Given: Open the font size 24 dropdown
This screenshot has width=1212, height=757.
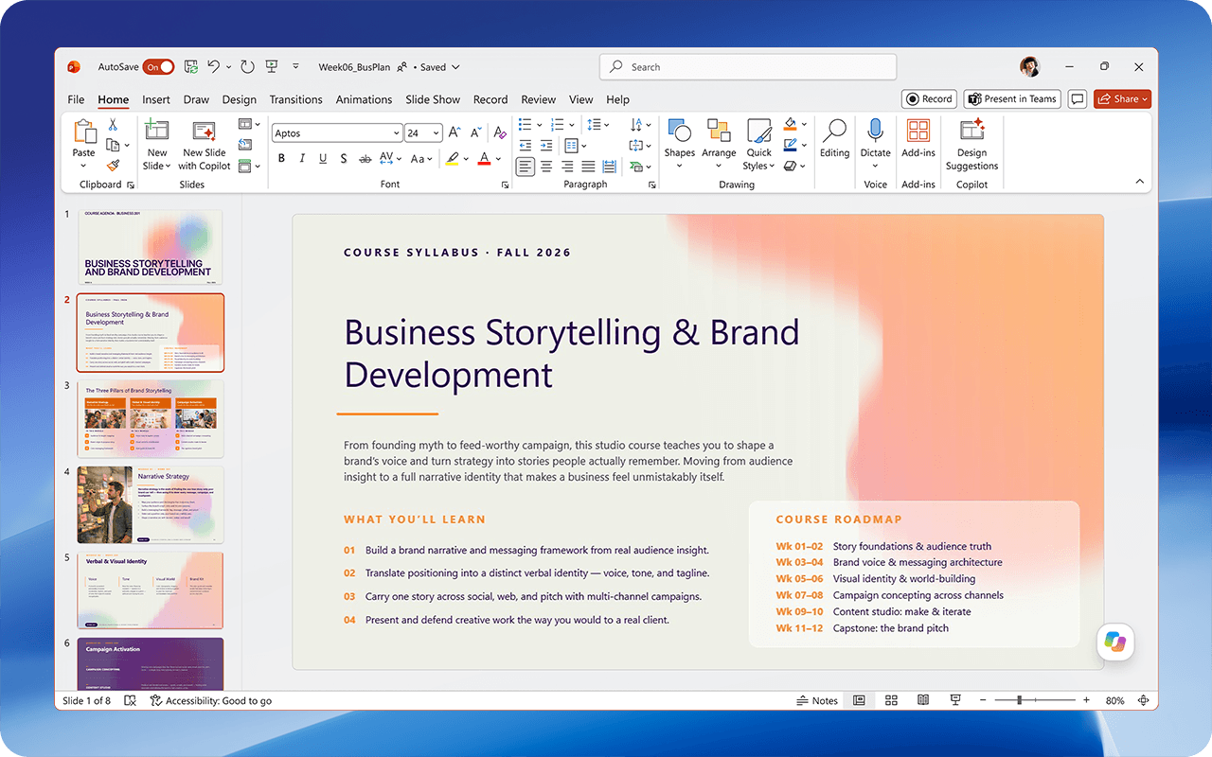Looking at the screenshot, I should (x=437, y=133).
